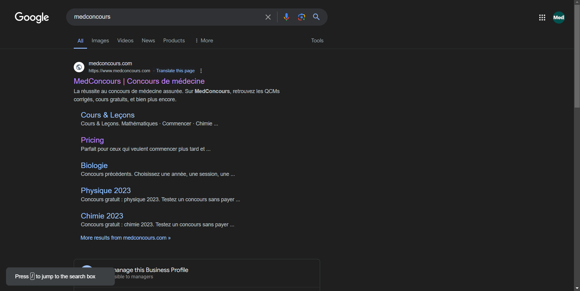This screenshot has height=291, width=580.
Task: Open the Pricing sitelink
Action: click(x=92, y=140)
